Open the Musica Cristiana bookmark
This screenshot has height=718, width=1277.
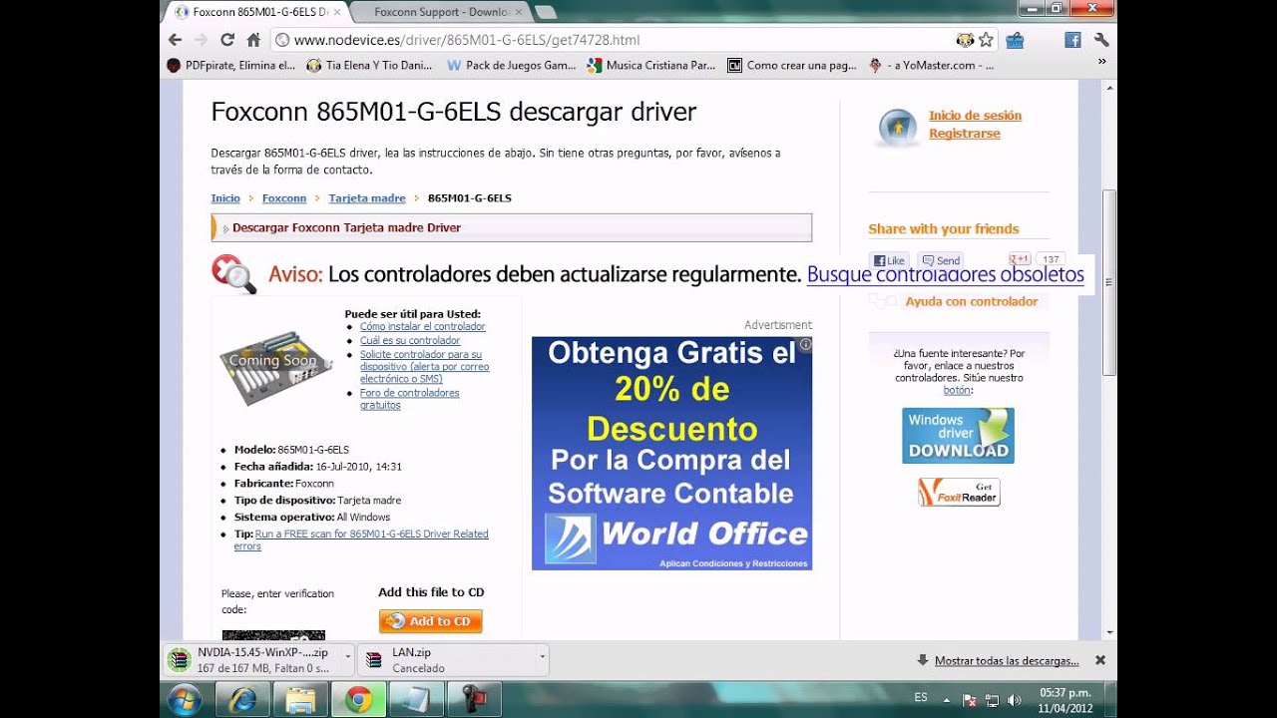tap(651, 66)
